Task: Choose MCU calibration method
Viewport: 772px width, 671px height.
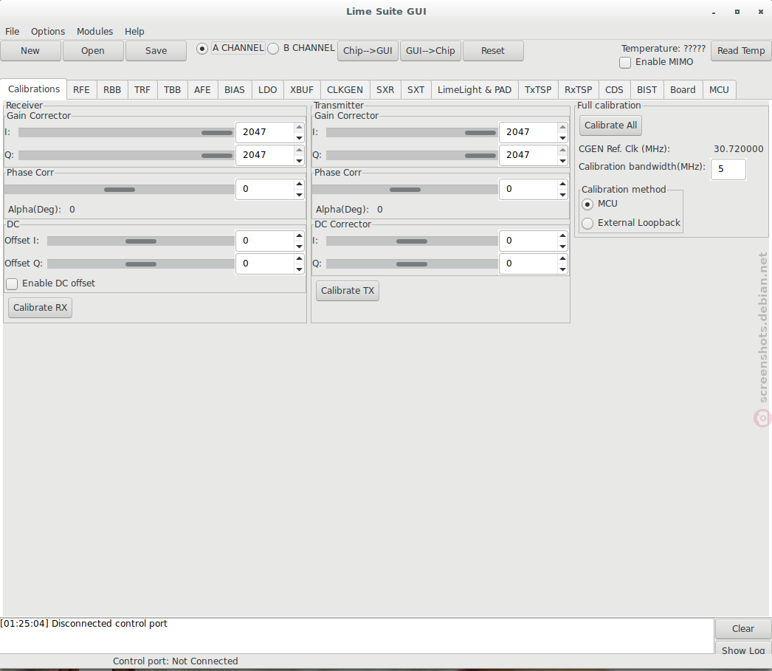Action: click(x=587, y=204)
